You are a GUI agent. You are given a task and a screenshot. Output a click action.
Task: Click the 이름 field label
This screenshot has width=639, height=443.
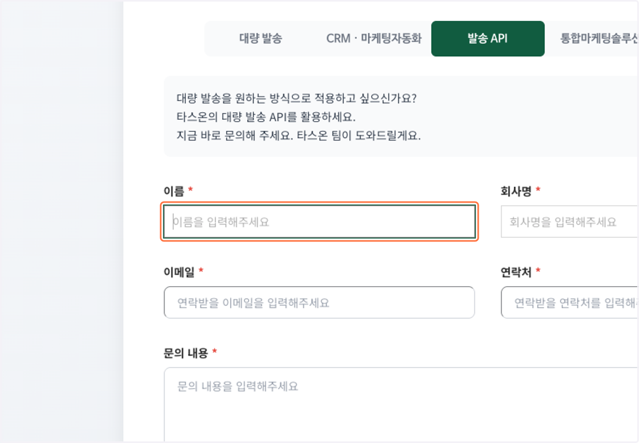pyautogui.click(x=174, y=190)
